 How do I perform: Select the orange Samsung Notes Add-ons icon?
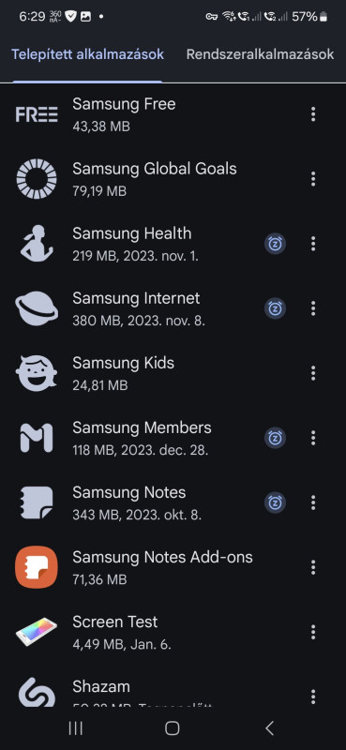click(37, 567)
